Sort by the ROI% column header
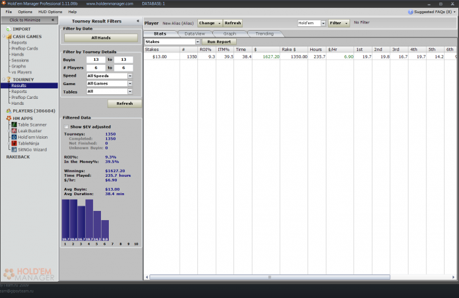This screenshot has height=298, width=459. click(x=207, y=49)
